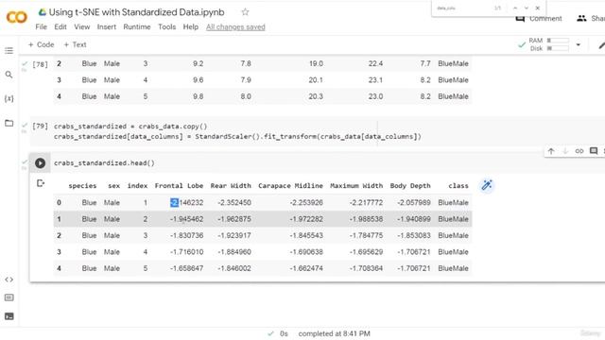Click cell value -1.945462
The width and height of the screenshot is (605, 340).
point(187,219)
